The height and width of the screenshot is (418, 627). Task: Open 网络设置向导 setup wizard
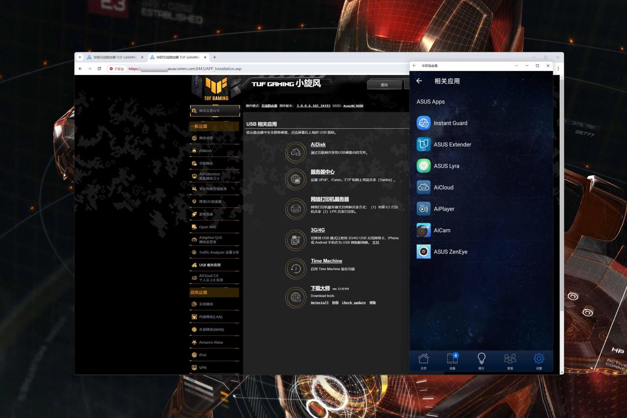215,111
